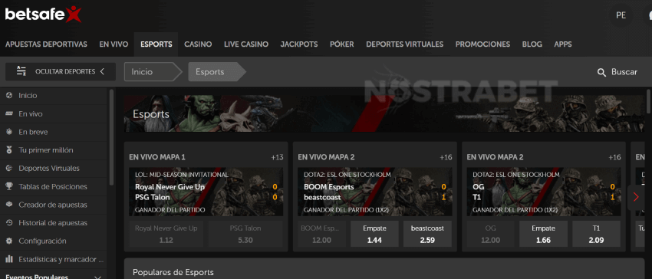Open Configuración in sidebar

pyautogui.click(x=42, y=241)
